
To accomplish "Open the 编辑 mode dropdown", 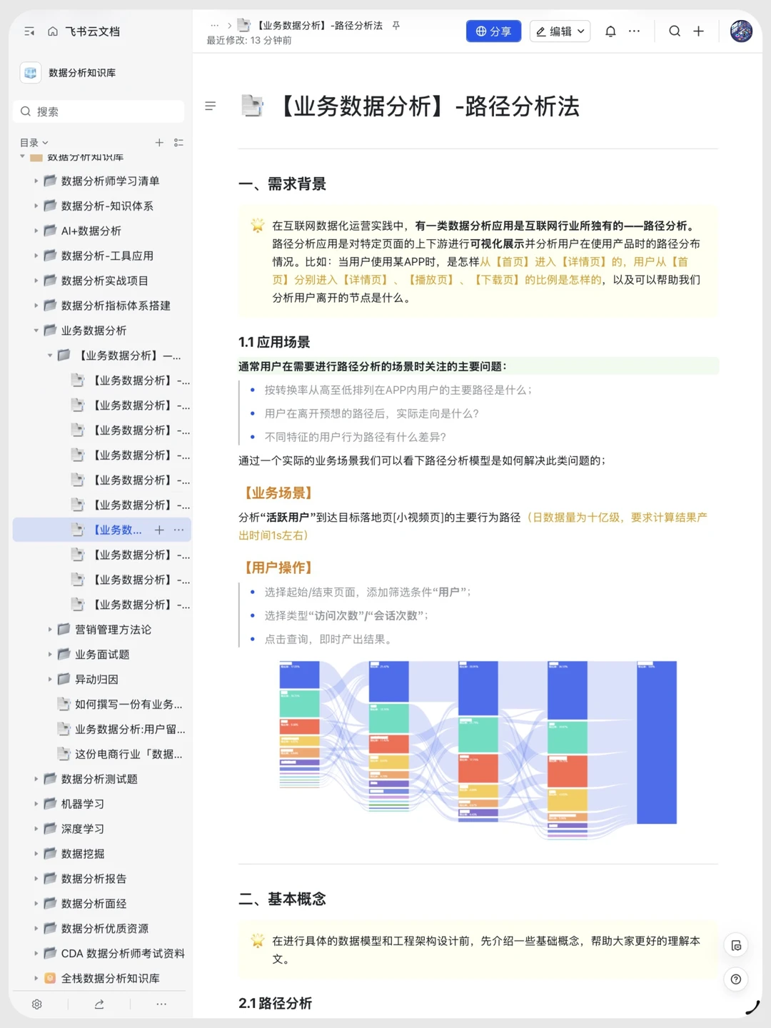I will pyautogui.click(x=560, y=31).
